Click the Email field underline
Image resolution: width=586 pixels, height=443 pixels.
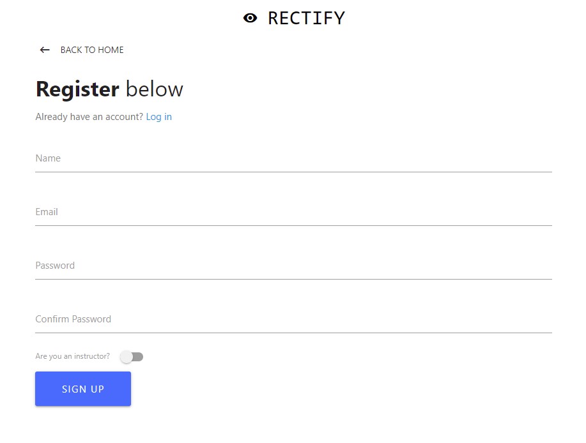[293, 225]
